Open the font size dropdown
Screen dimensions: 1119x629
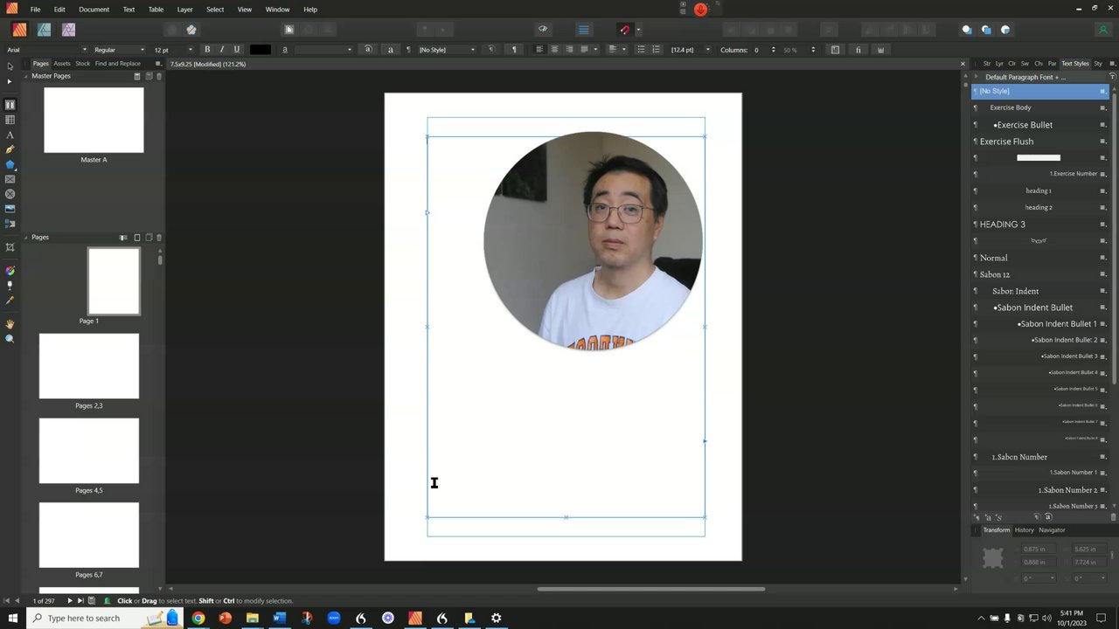191,50
